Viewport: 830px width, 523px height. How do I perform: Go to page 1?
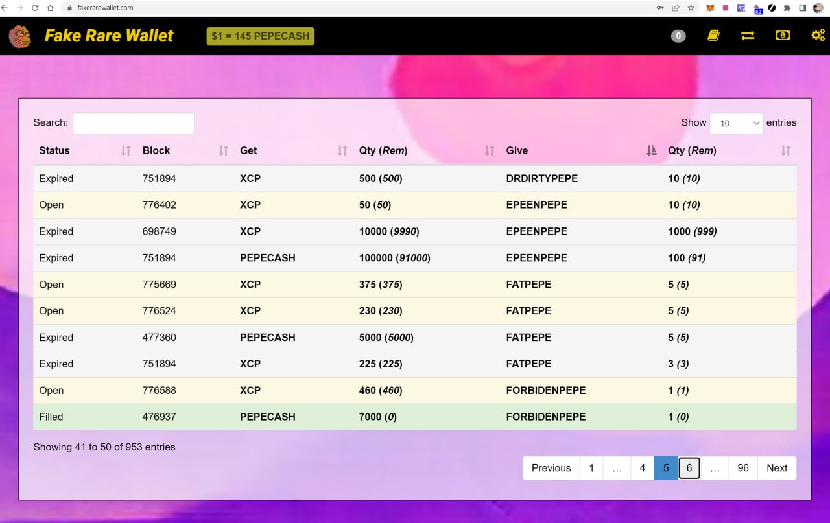click(x=591, y=468)
